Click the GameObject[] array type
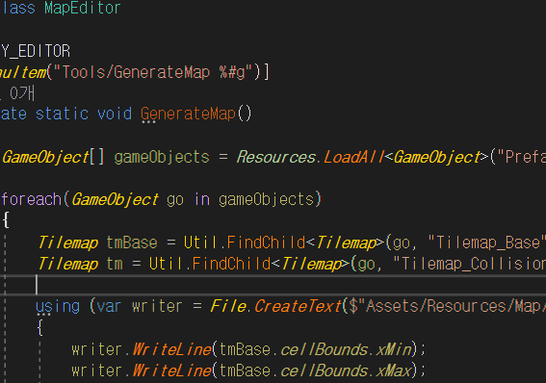The height and width of the screenshot is (383, 546). click(x=53, y=157)
